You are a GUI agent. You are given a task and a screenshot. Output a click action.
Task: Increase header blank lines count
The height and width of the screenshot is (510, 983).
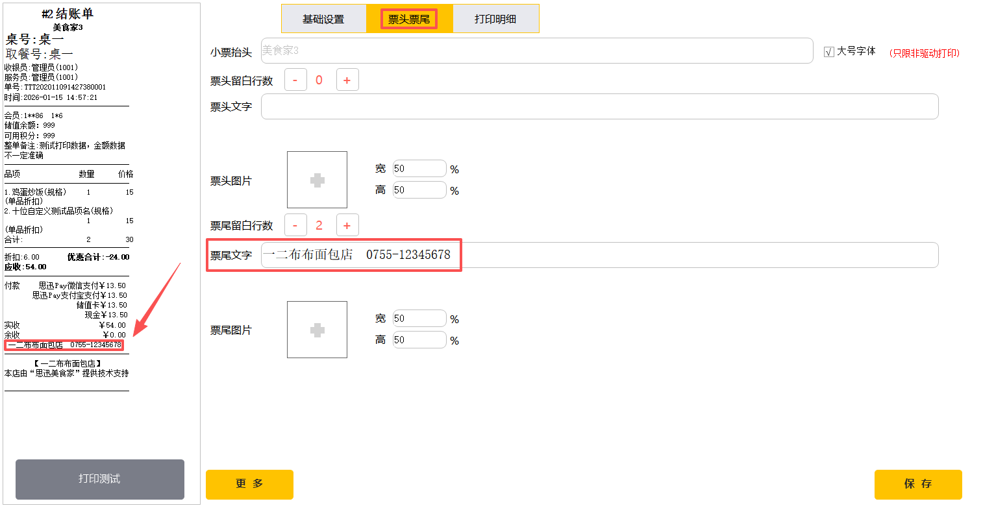click(347, 80)
